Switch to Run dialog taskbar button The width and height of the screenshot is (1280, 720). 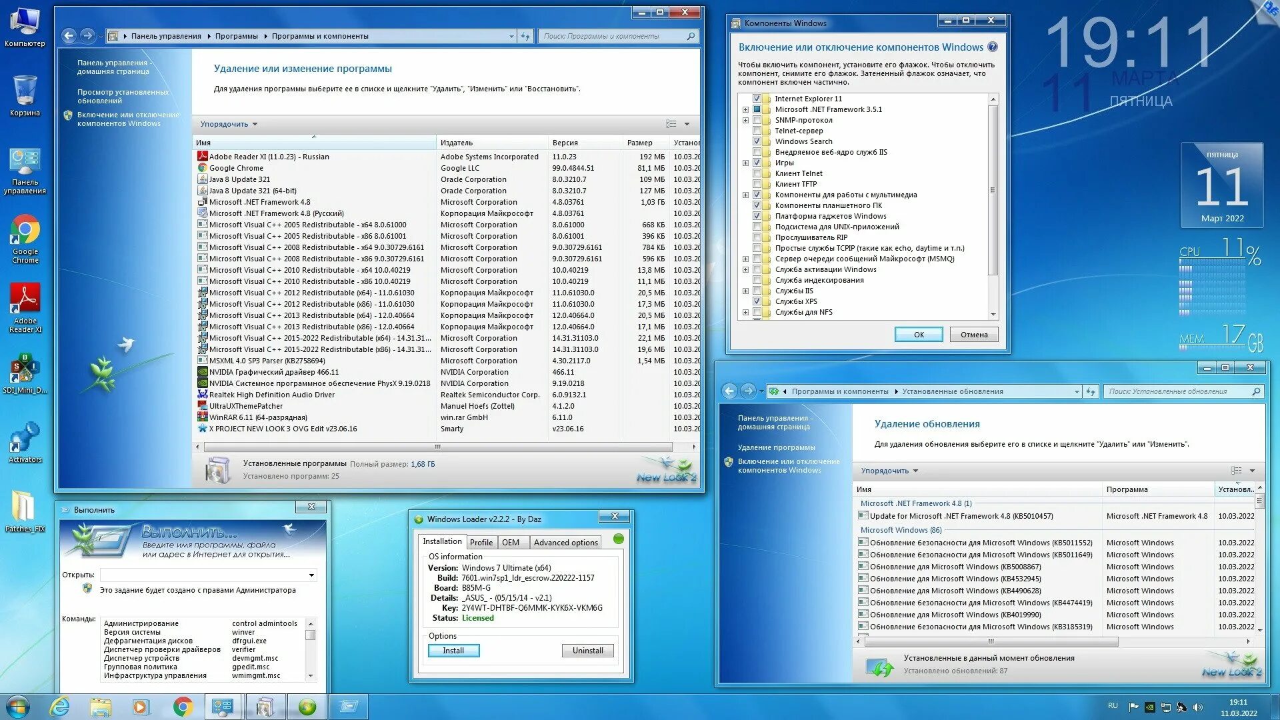349,707
